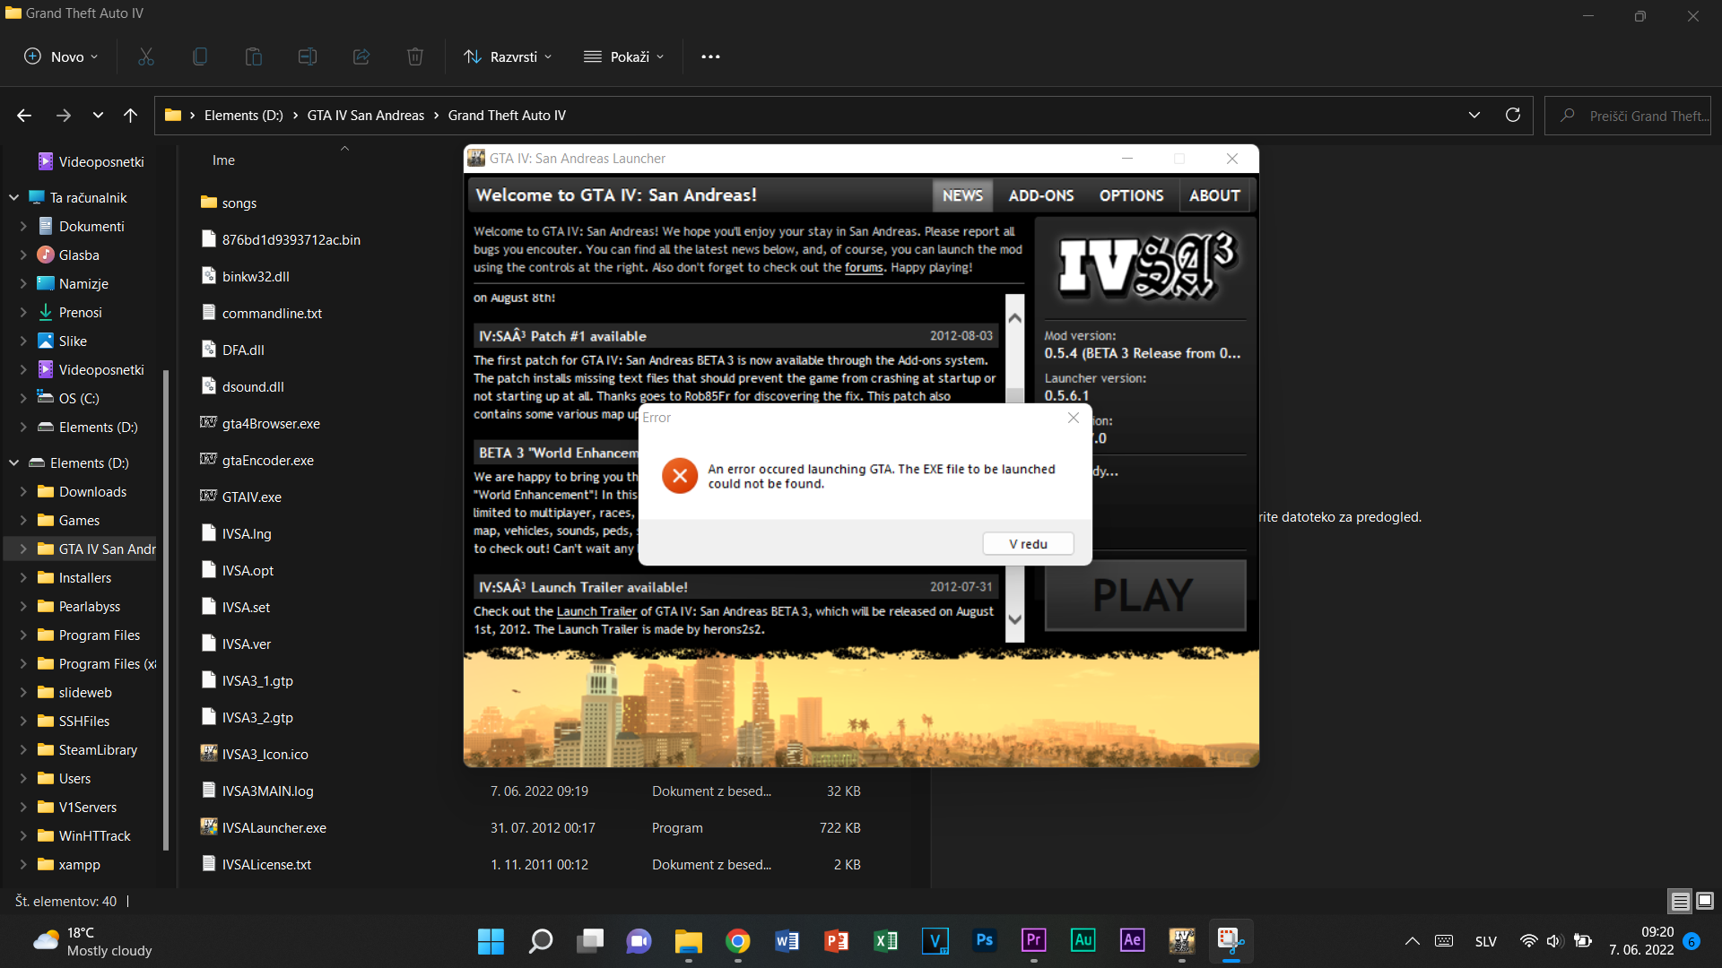Select the SteamLibrary folder in the sidebar
The image size is (1722, 968).
[x=98, y=750]
